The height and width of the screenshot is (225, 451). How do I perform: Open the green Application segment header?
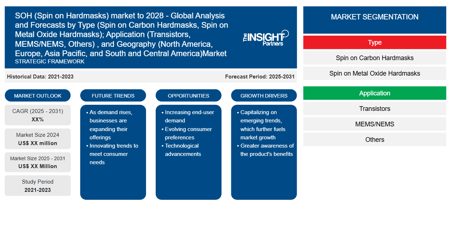click(375, 93)
